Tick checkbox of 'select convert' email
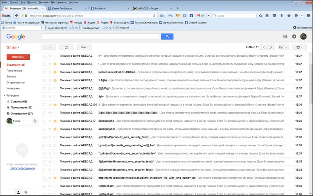The image size is (313, 196). coord(45,72)
